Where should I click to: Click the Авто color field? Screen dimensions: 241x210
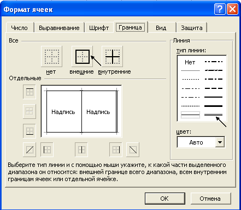click(196, 142)
